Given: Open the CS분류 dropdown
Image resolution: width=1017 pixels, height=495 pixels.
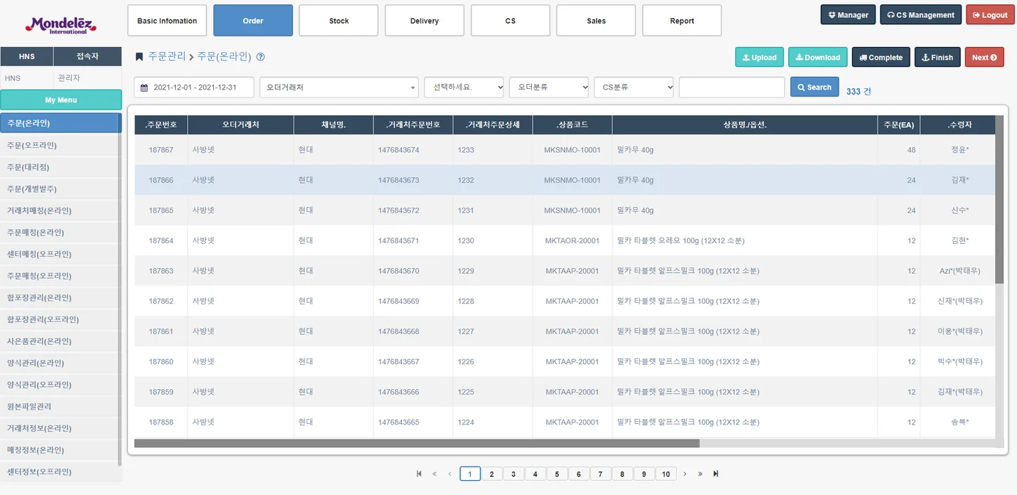Looking at the screenshot, I should click(x=634, y=87).
